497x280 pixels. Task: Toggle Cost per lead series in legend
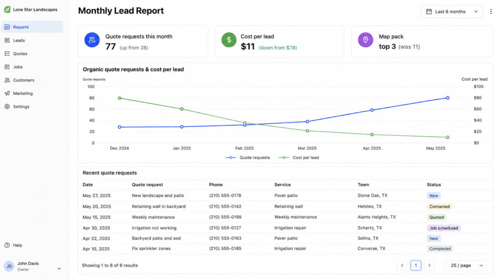pos(298,157)
